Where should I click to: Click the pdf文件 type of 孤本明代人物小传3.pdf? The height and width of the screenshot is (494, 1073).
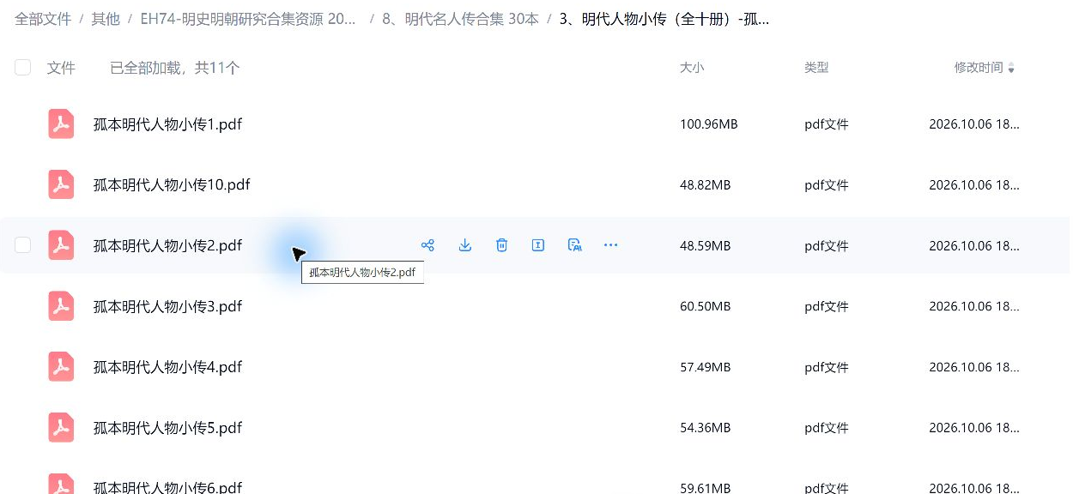pos(827,307)
